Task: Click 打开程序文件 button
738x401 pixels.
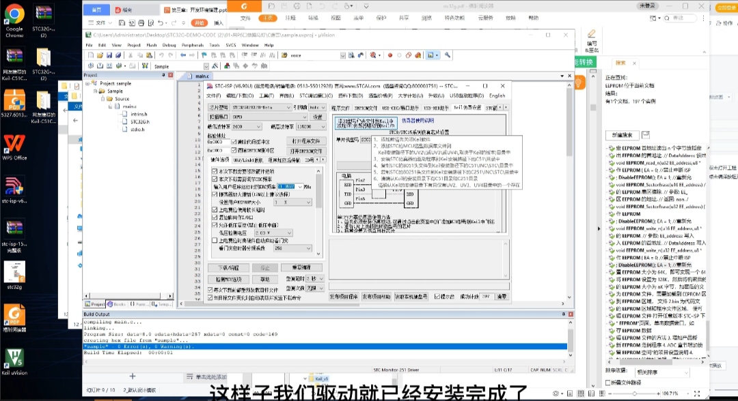Action: [306, 141]
